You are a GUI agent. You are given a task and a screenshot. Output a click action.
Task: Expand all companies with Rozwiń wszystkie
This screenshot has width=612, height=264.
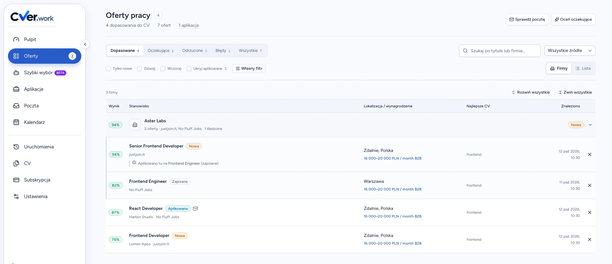coord(531,92)
